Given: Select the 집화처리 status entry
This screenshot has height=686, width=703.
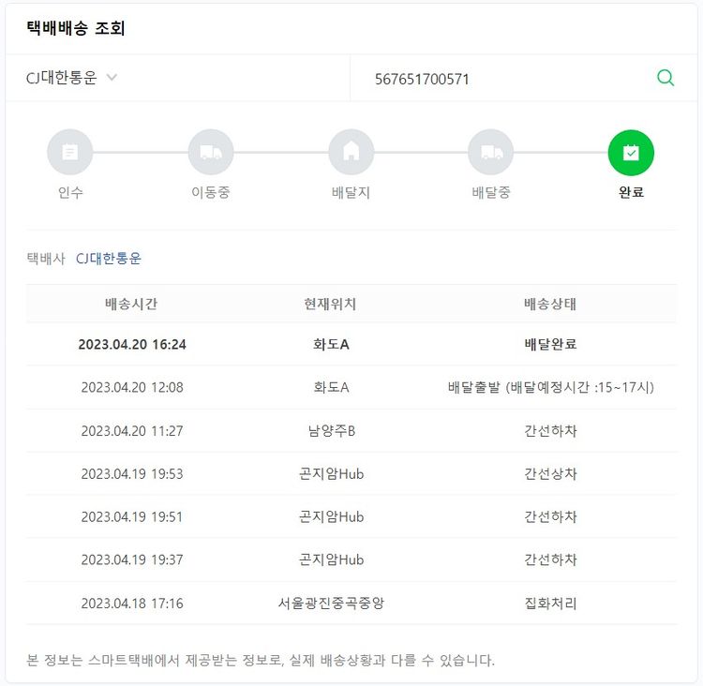Looking at the screenshot, I should point(550,603).
